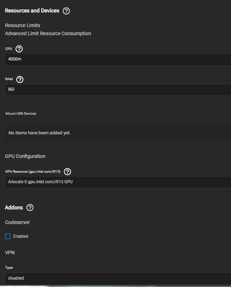Select the Resources and Devices heading
The height and width of the screenshot is (287, 231).
tap(32, 11)
